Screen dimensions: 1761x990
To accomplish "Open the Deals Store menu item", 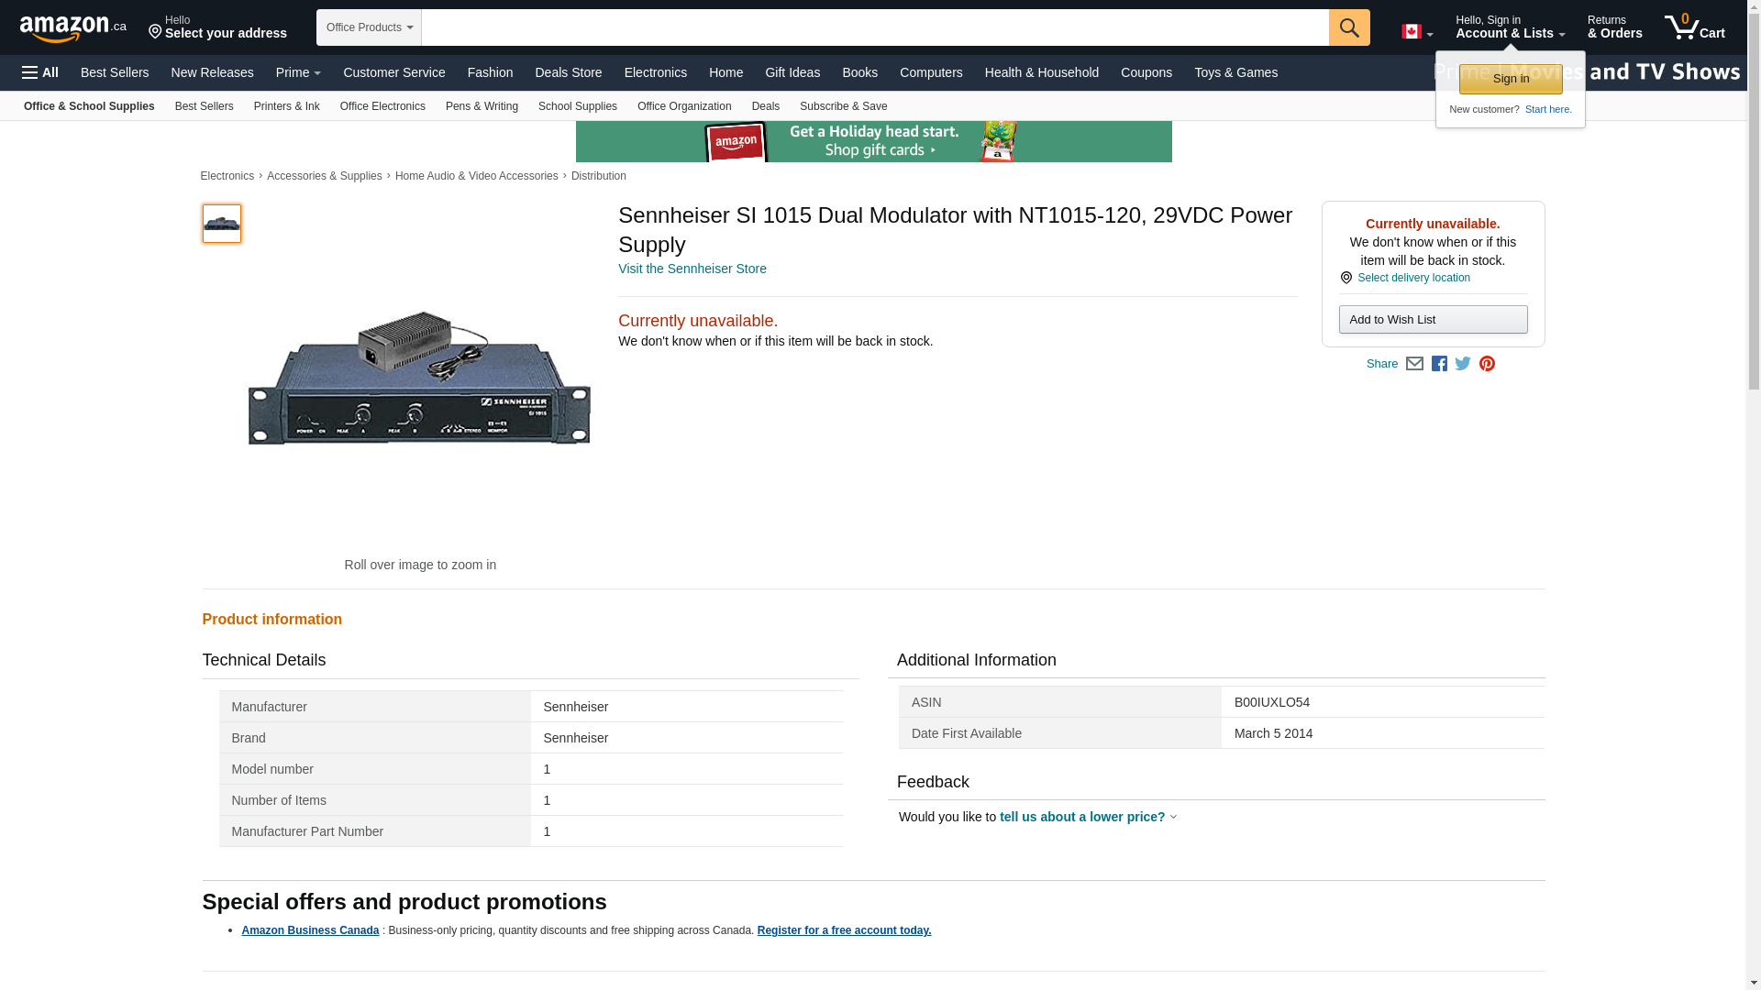I will pos(568,72).
